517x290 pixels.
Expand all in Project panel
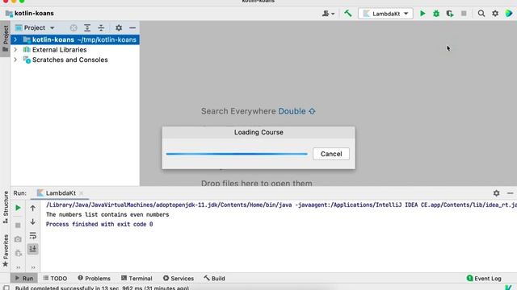(87, 28)
